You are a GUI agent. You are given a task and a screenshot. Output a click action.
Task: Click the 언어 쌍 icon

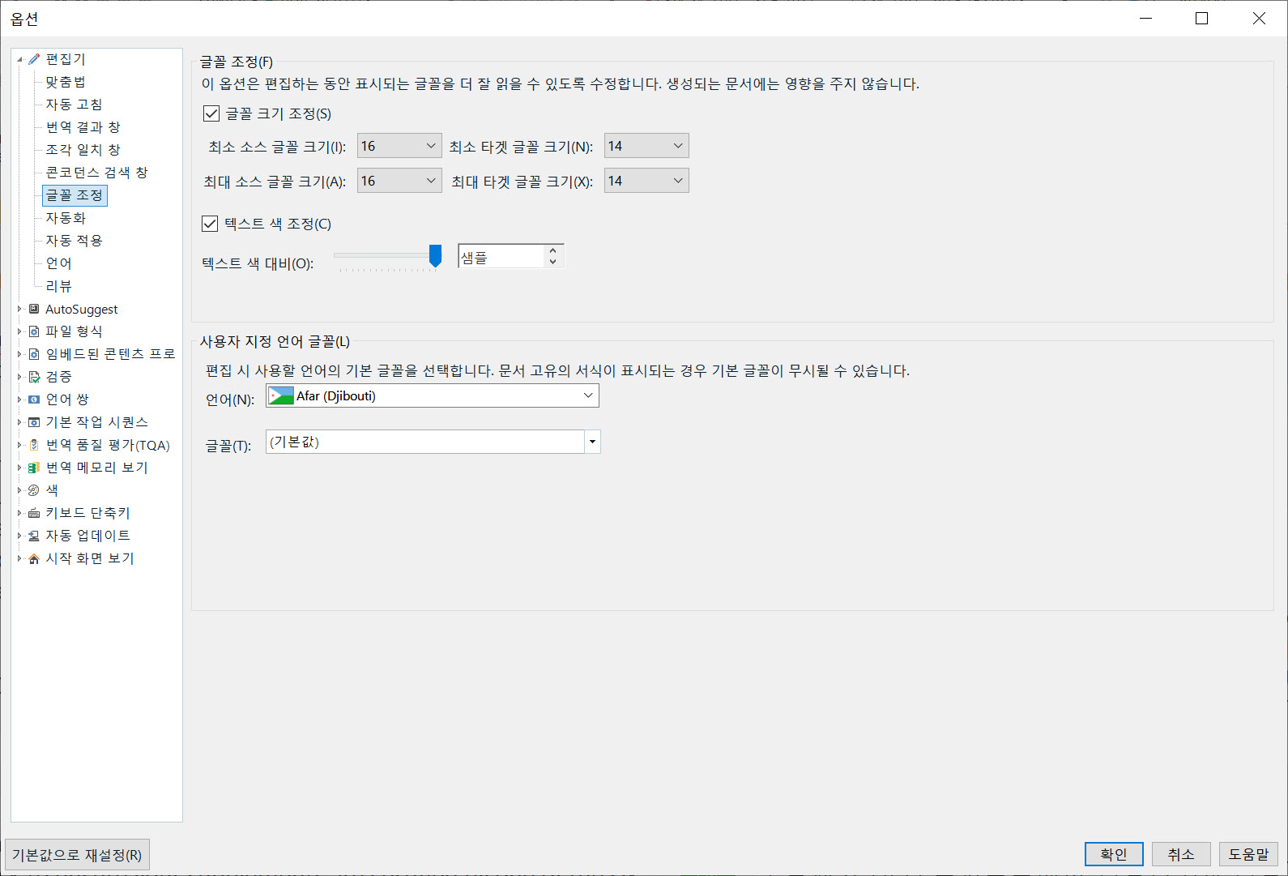[x=34, y=400]
